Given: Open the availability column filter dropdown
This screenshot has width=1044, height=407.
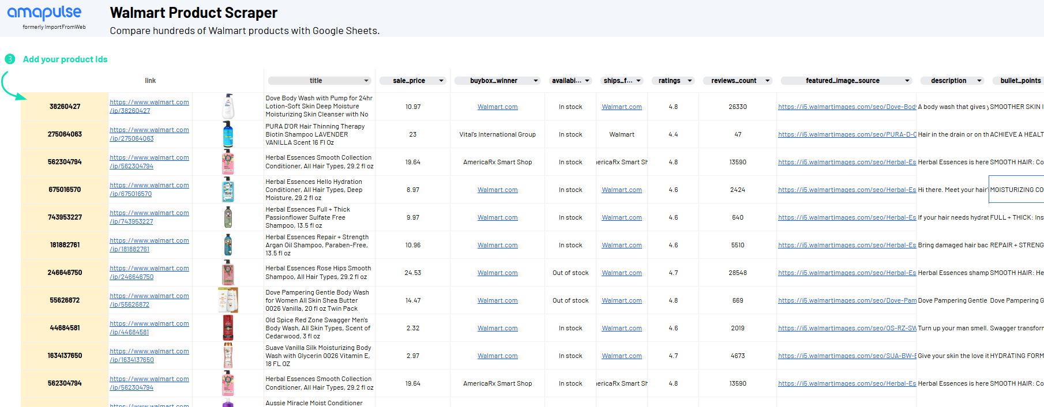Looking at the screenshot, I should (587, 81).
